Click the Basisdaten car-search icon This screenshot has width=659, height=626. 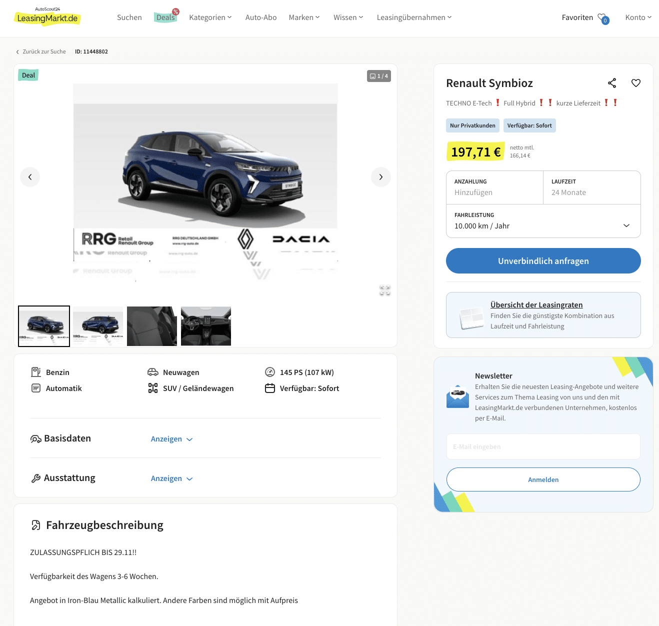[x=36, y=439]
